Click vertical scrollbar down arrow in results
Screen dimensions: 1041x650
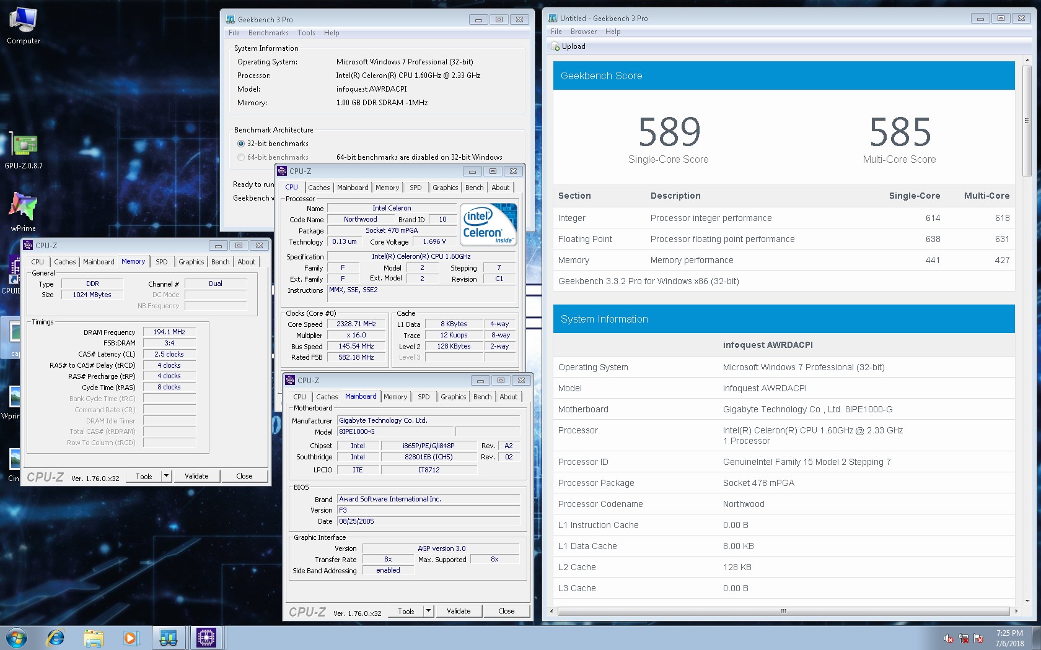[1027, 600]
